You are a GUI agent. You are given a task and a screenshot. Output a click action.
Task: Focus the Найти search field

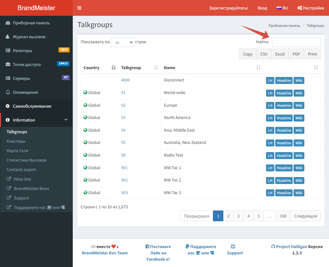pos(296,42)
